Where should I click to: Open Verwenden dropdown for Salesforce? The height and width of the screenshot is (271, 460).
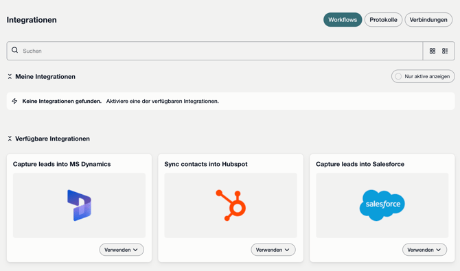(424, 250)
